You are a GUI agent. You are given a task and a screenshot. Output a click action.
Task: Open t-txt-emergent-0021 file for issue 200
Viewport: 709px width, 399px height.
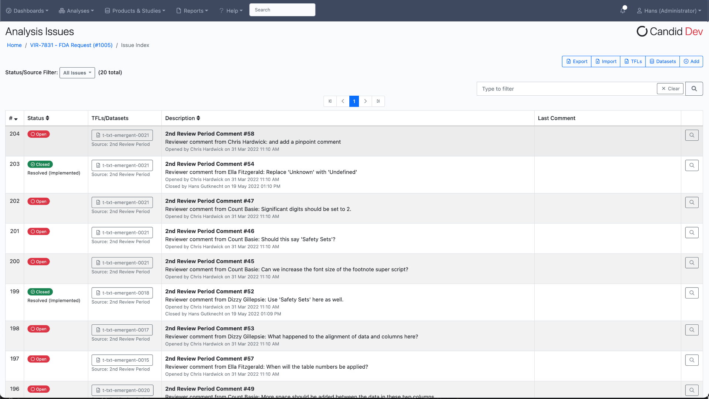[x=122, y=263]
